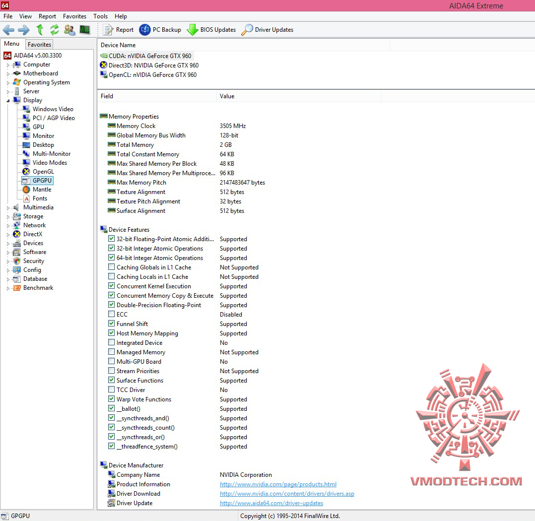Expand the Server tree node

pos(8,91)
